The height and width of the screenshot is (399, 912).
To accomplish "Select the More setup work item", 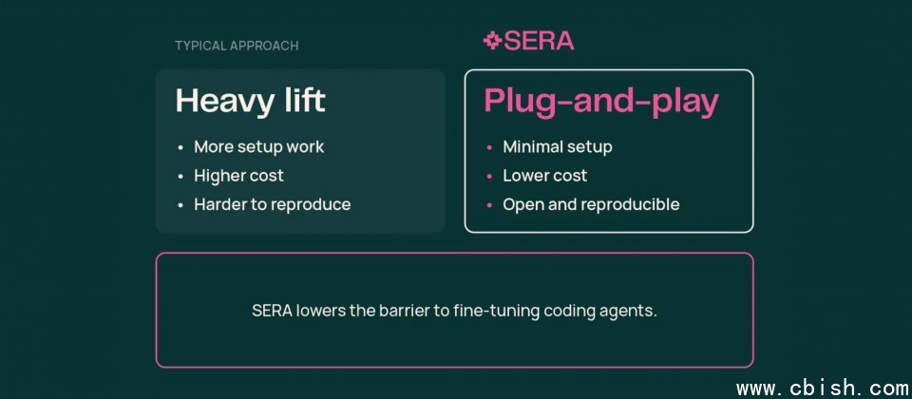I will 258,147.
